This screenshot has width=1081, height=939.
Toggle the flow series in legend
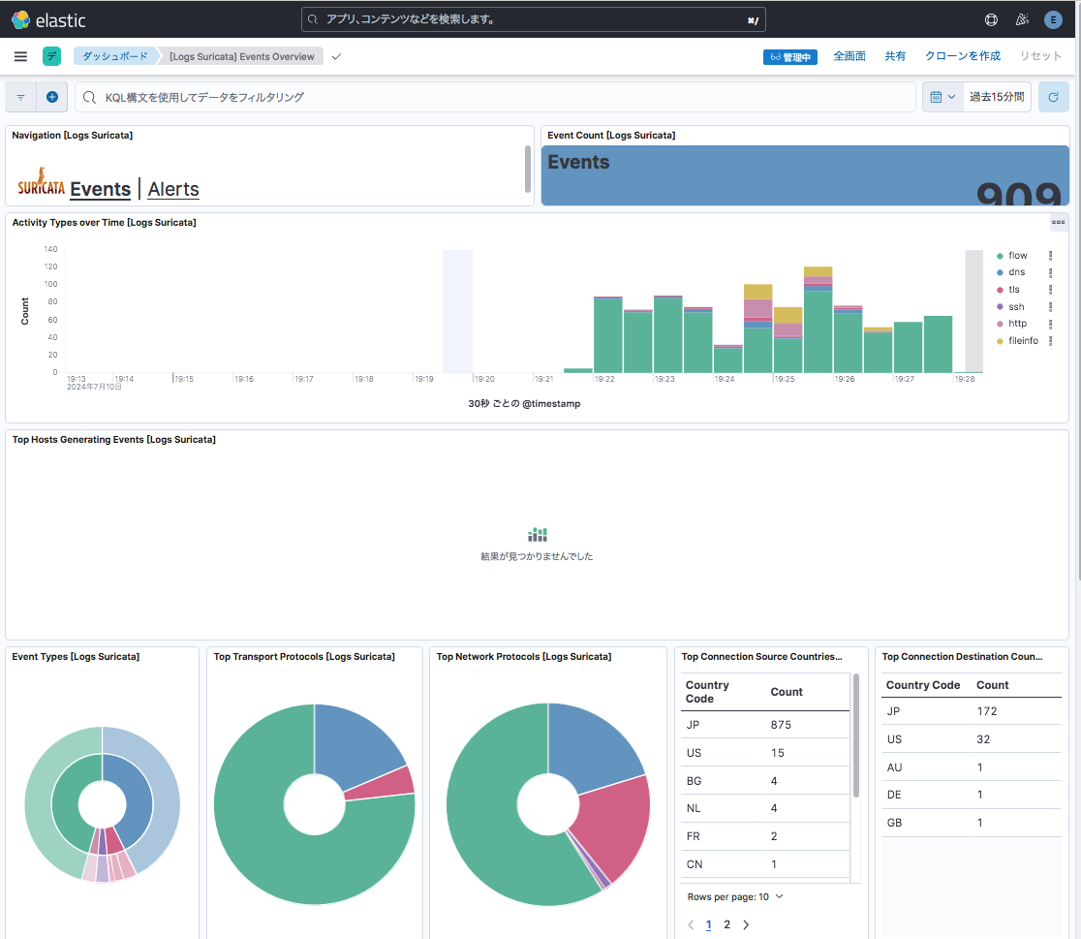(1017, 256)
